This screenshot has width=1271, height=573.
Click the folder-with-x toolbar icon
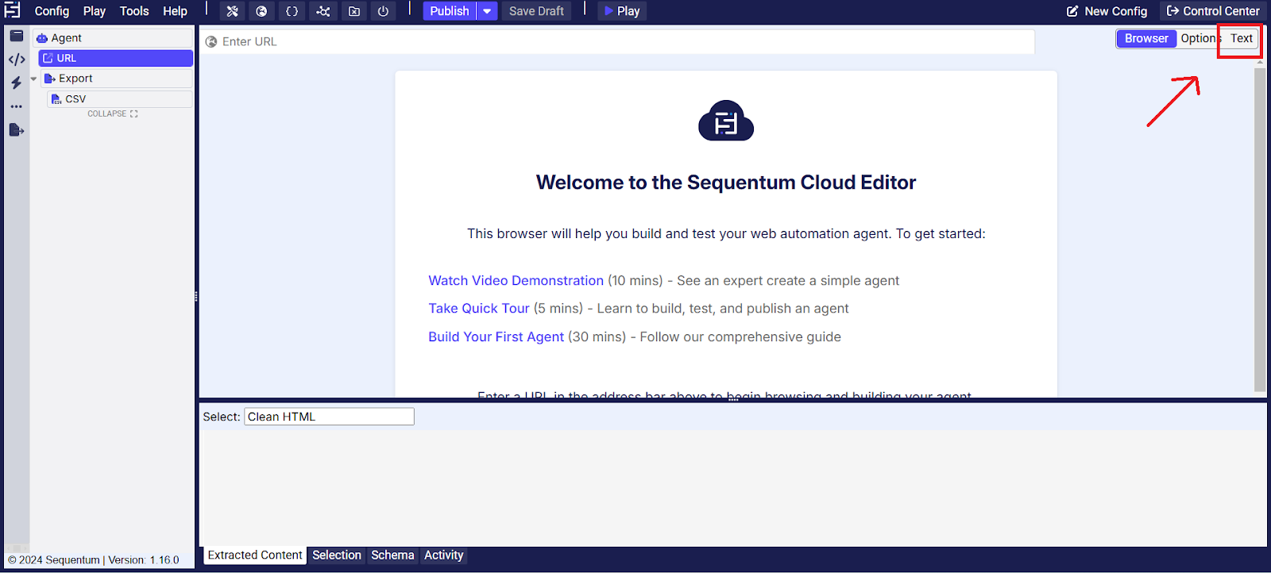tap(354, 11)
